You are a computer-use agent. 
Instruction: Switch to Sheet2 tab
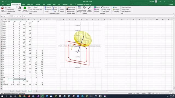[x=18, y=91]
